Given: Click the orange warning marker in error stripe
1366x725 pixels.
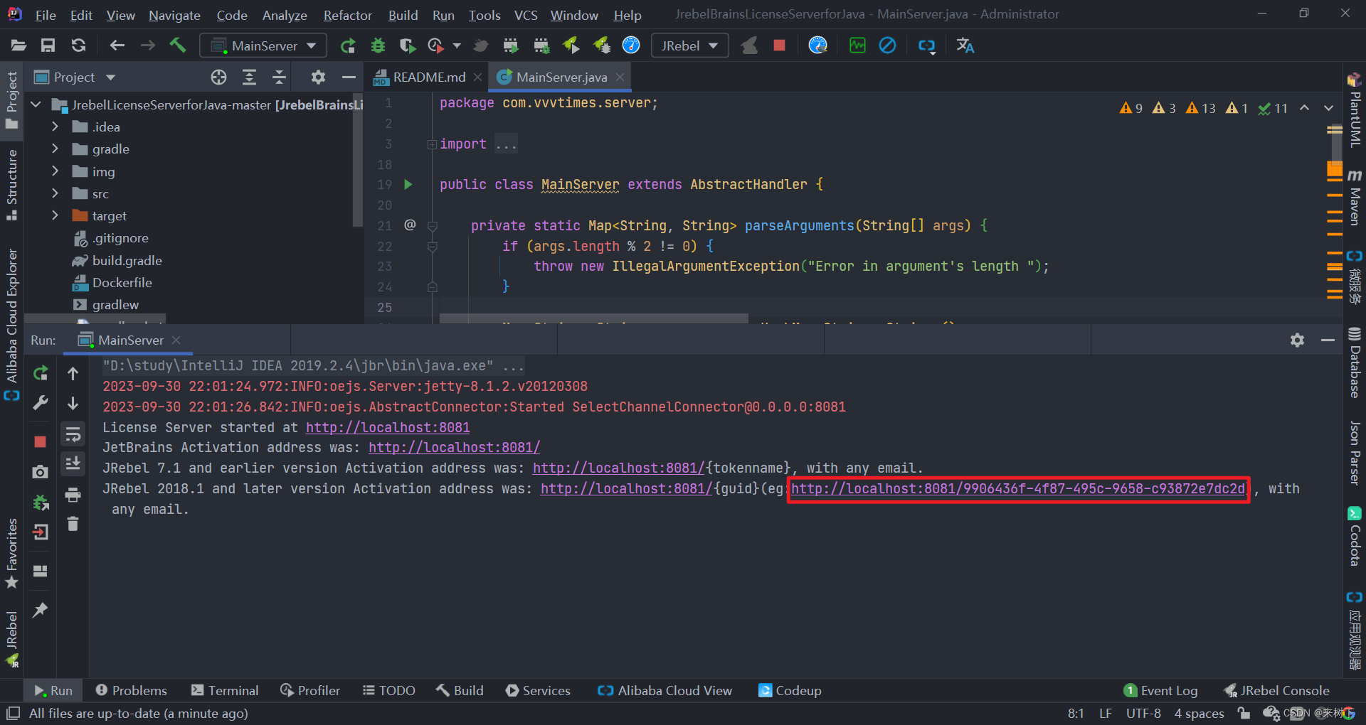Looking at the screenshot, I should [1334, 171].
